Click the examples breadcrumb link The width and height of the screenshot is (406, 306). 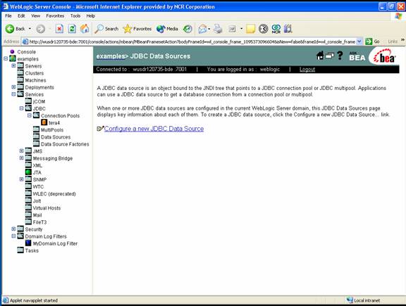111,56
